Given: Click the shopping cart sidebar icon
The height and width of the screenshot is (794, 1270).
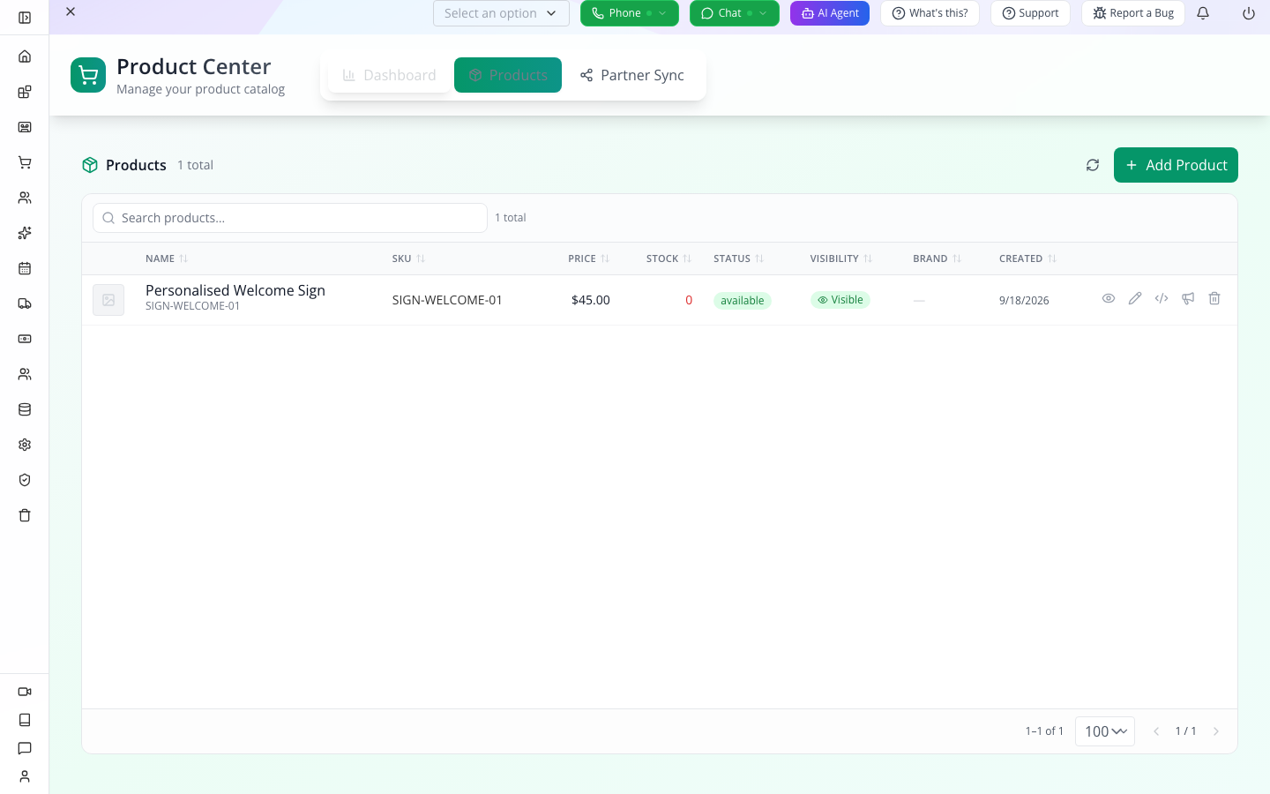Looking at the screenshot, I should point(25,162).
